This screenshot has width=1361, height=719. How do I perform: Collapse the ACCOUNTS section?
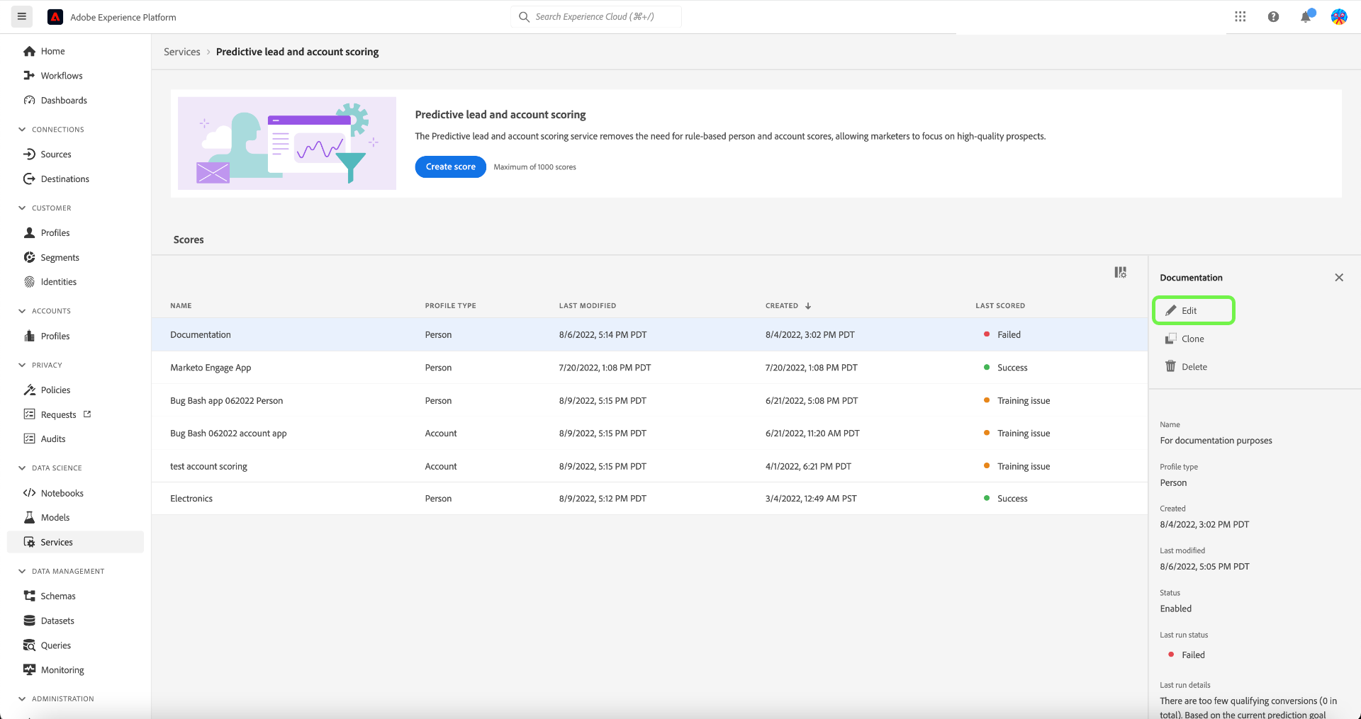coord(22,311)
